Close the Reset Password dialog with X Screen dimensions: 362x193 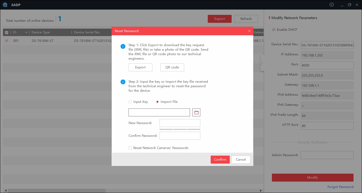click(249, 31)
